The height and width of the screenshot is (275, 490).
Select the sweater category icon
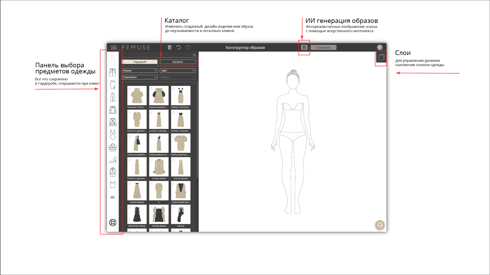113,110
